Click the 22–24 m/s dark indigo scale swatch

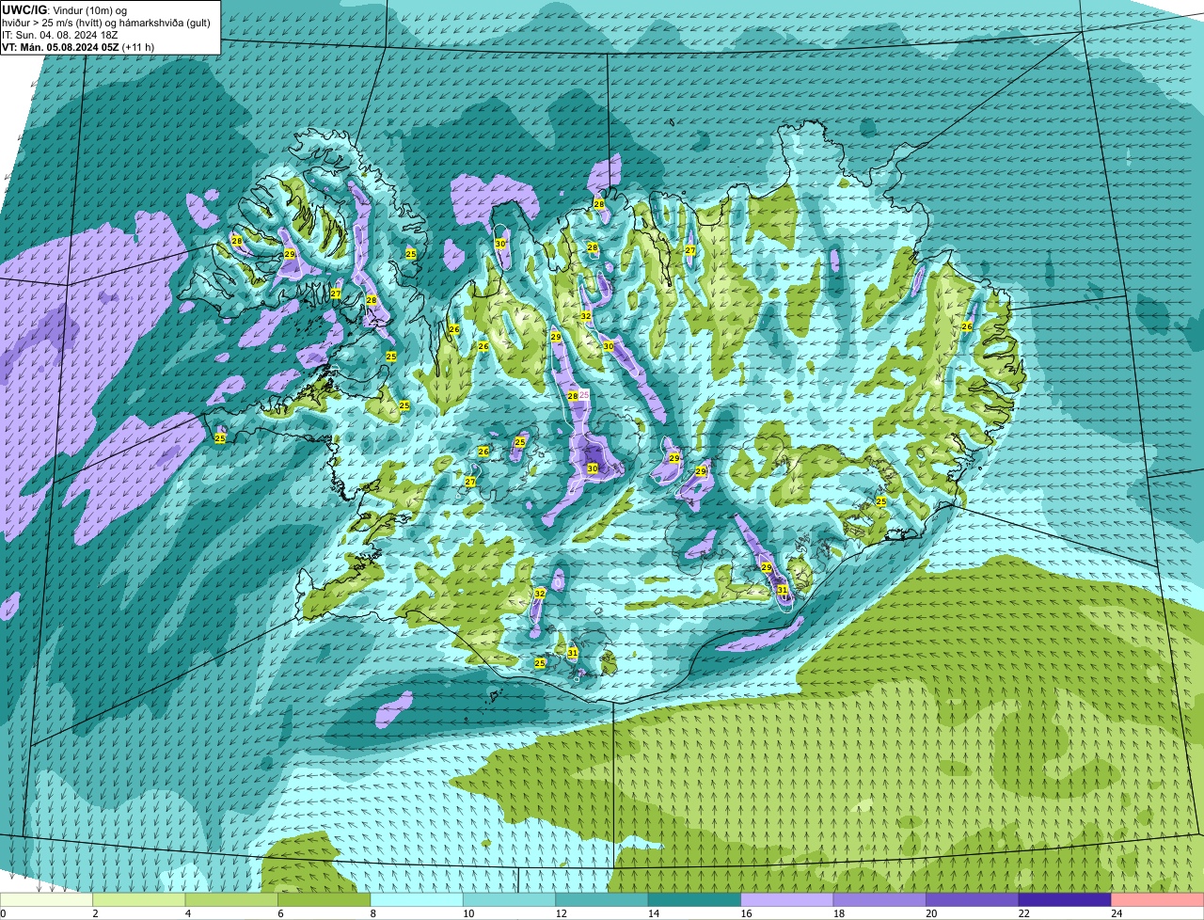1065,900
